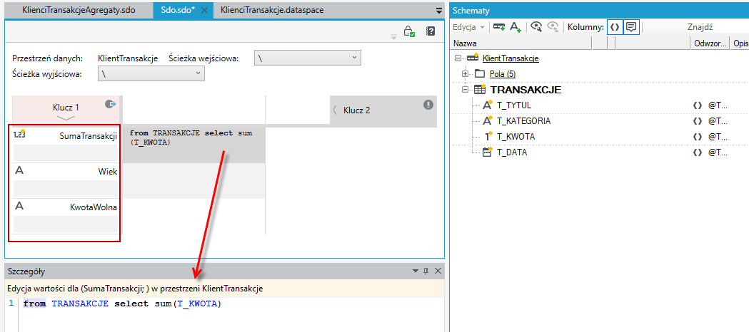Click the empty value cell beside Wiek
This screenshot has height=332, width=749.
coord(193,181)
